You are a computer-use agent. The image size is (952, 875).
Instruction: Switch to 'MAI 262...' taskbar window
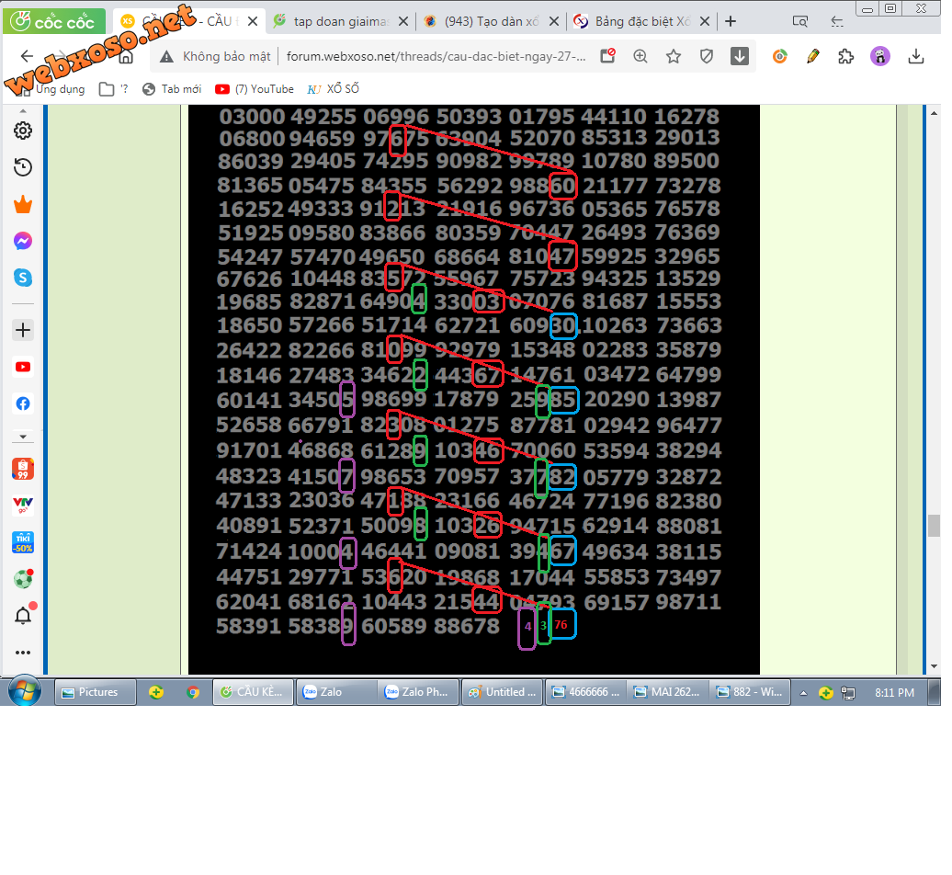tap(668, 692)
